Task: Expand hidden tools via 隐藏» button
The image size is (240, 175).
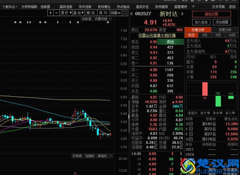Action: tap(116, 13)
